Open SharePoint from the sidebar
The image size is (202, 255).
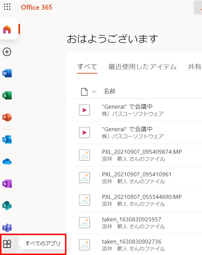click(x=7, y=206)
